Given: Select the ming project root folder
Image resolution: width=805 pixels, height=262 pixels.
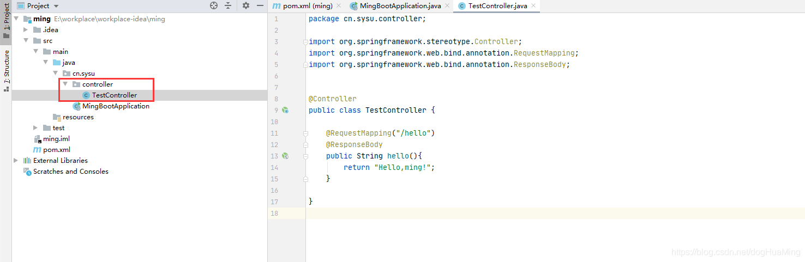Looking at the screenshot, I should 41,19.
